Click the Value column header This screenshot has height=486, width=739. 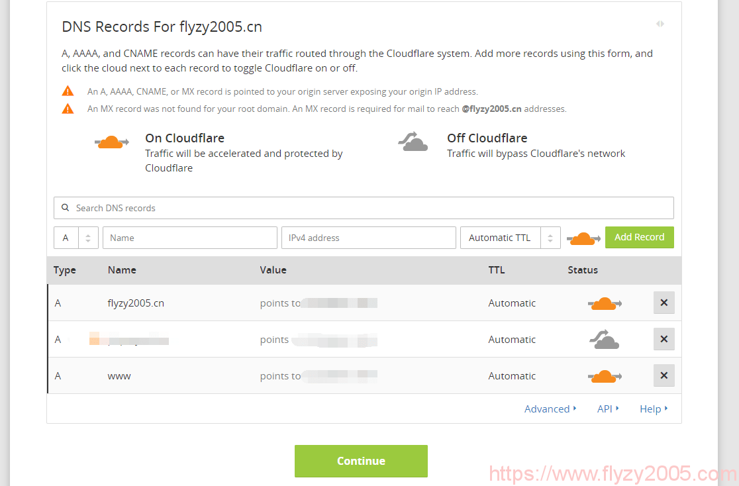coord(273,270)
